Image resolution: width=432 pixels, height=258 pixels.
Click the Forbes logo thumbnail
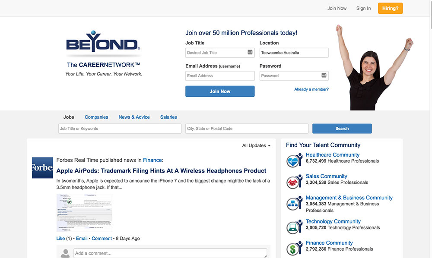click(42, 168)
